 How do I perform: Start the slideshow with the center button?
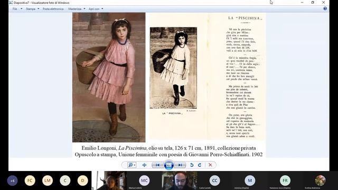click(x=169, y=165)
